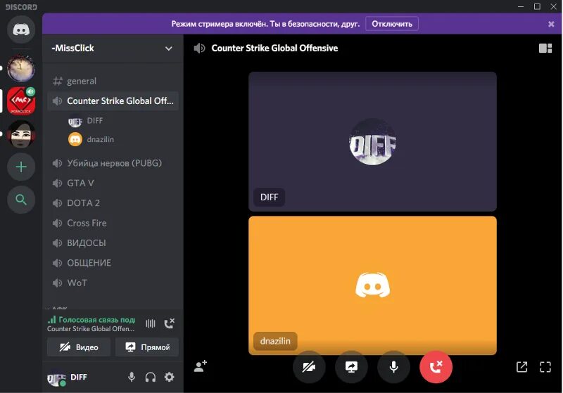Viewport: 563px width, 393px height.
Task: Share screen from call controls
Action: pos(351,367)
